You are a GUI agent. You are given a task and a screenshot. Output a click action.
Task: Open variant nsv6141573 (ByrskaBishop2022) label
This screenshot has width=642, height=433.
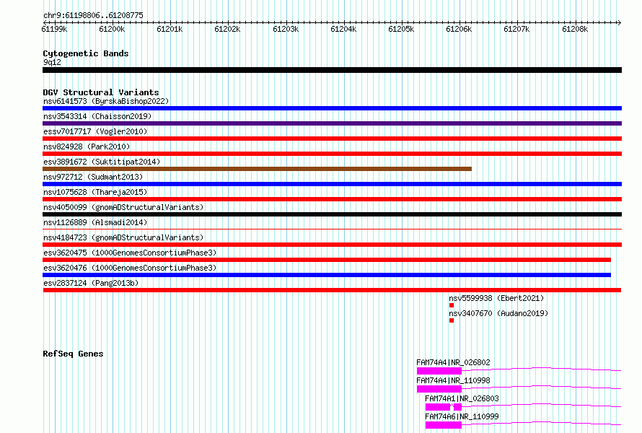[x=106, y=101]
